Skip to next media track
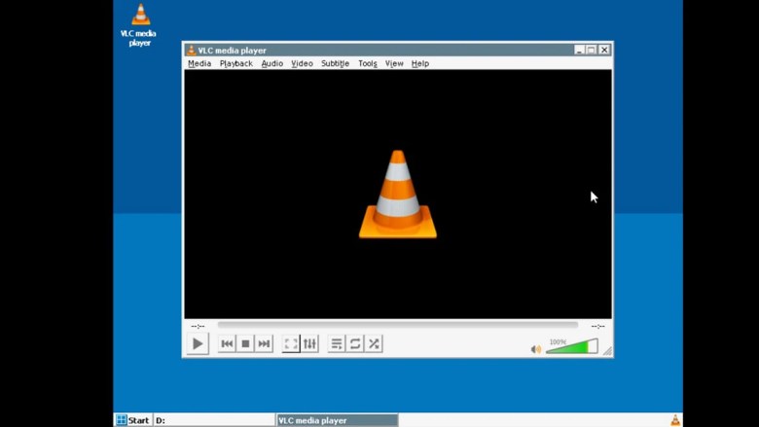 pos(264,343)
